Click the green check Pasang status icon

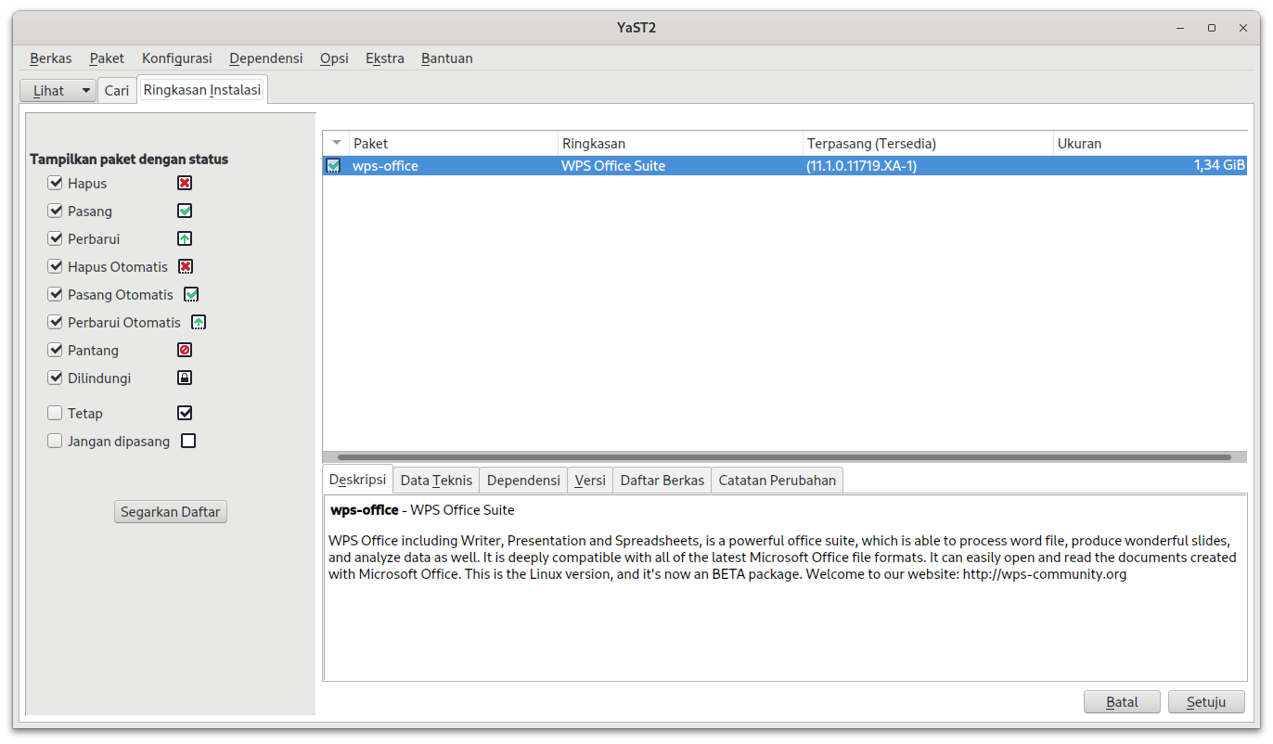185,212
